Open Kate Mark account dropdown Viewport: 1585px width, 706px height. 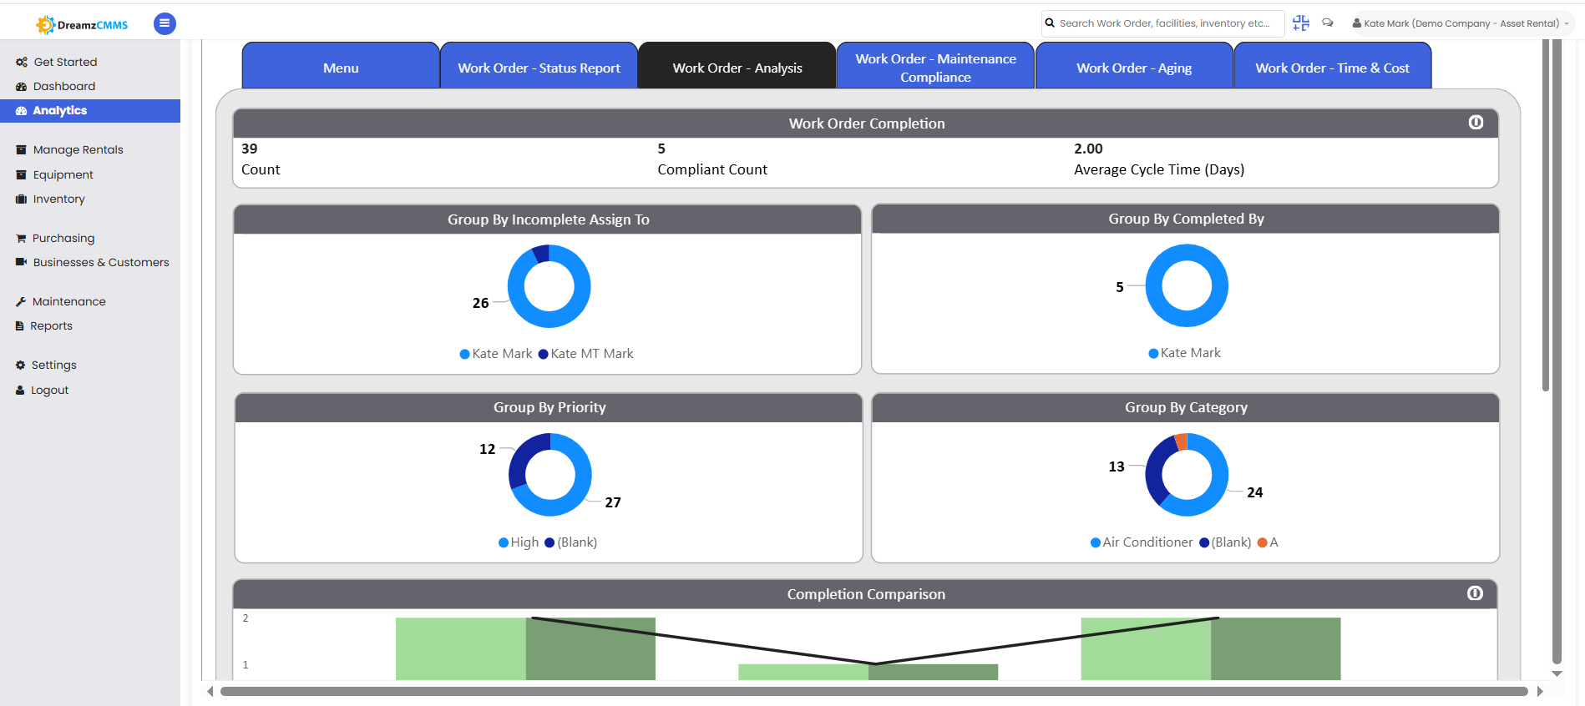tap(1461, 23)
